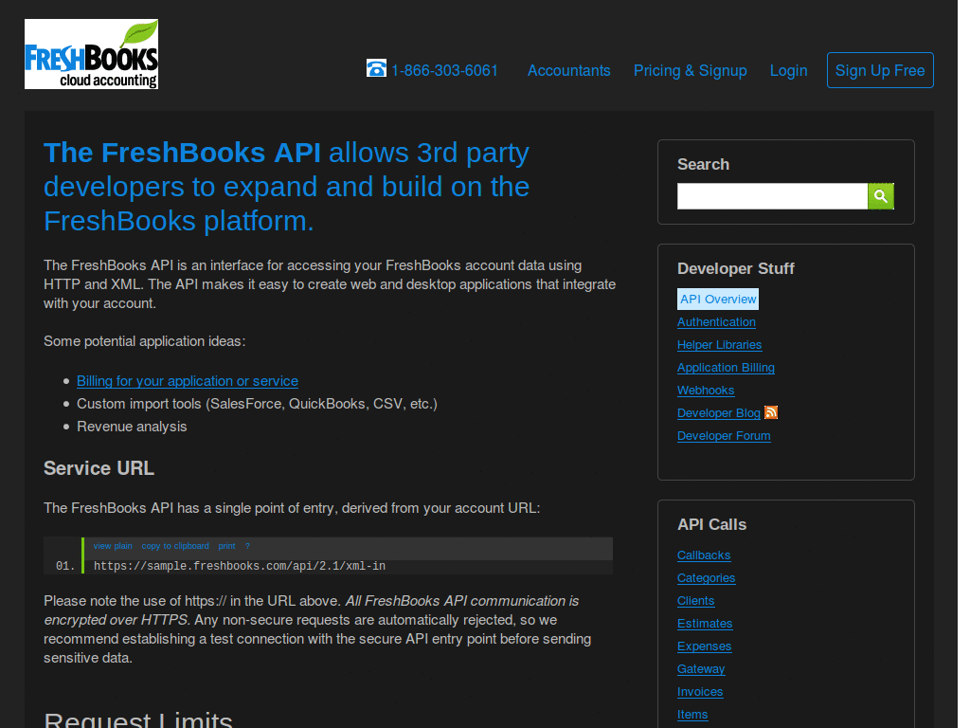
Task: Open the Items API call
Action: point(692,715)
